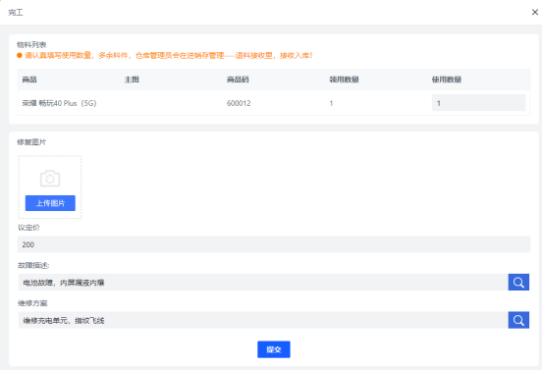Click the repair plan search icon
Screen dimensions: 542x370
[518, 320]
